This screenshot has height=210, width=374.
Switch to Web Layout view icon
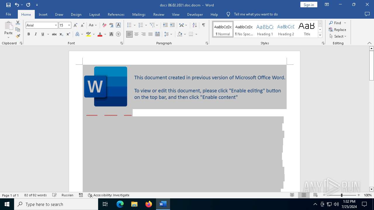tap(316, 195)
